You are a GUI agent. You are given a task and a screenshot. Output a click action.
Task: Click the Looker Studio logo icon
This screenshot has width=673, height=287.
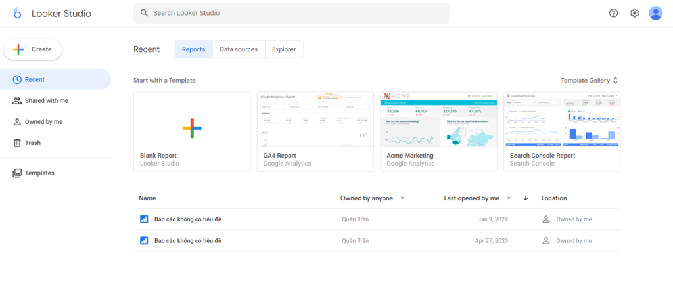tap(18, 13)
